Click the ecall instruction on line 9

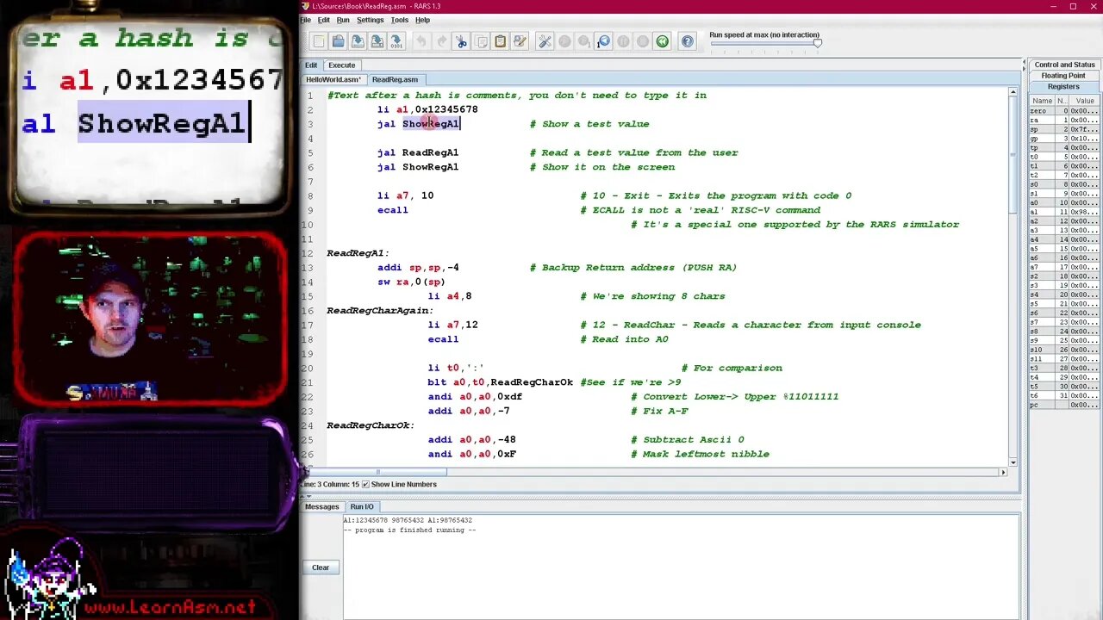(393, 210)
